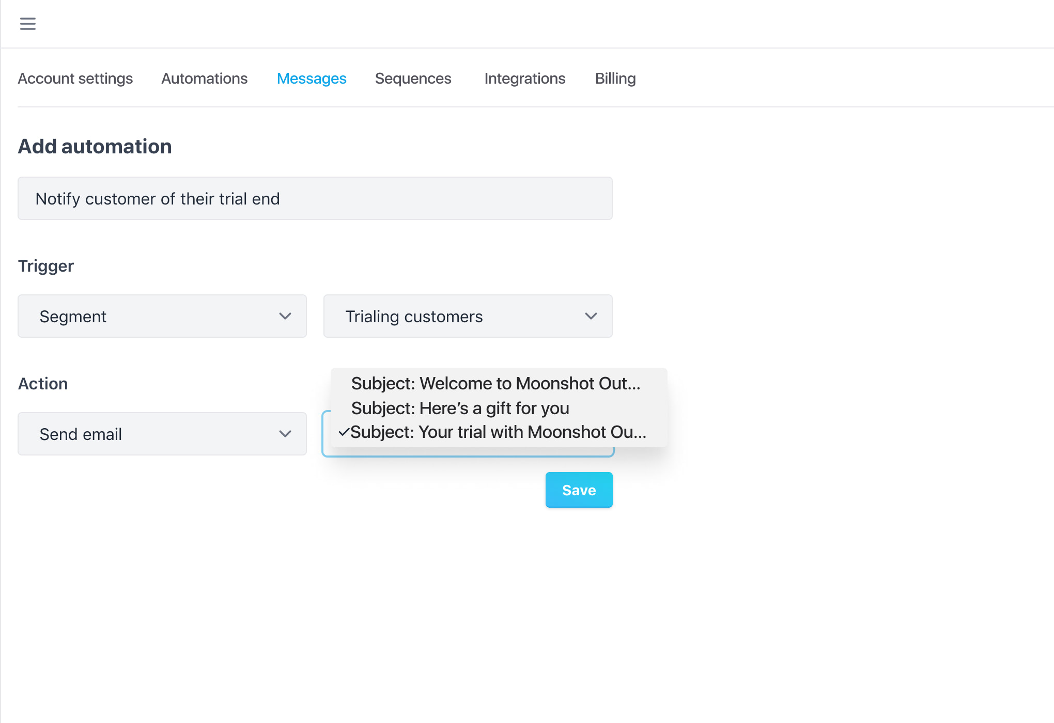Open the Send email action dropdown

tap(162, 434)
